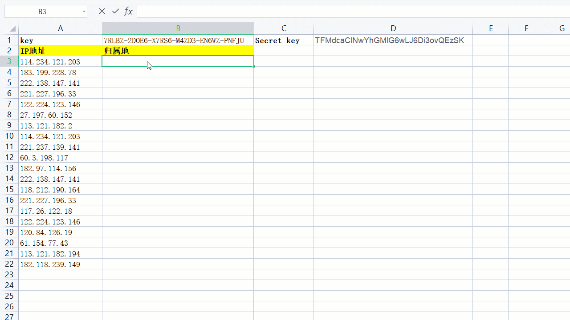Select row 15 header

point(9,189)
